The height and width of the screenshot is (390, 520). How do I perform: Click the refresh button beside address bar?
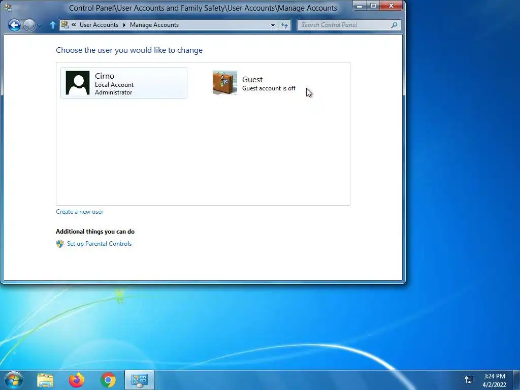(284, 25)
